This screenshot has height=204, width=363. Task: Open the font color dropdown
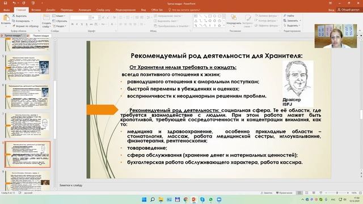pos(115,24)
